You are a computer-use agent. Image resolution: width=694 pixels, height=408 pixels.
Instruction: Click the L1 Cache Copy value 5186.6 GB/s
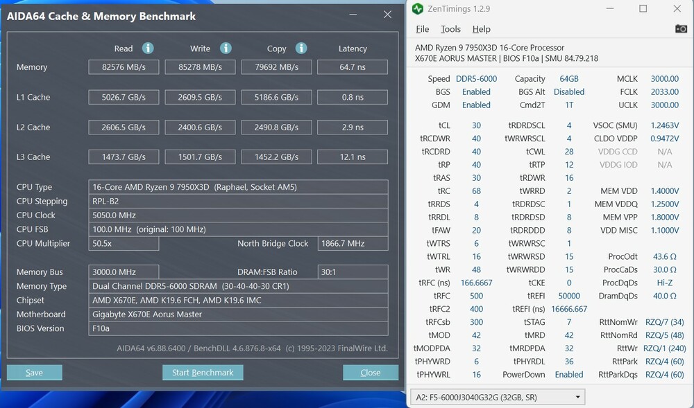[277, 97]
